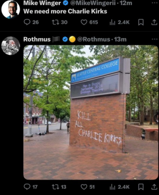Image resolution: width=159 pixels, height=195 pixels.
Task: Bookmark Mike Winger's tweet
Action: tap(141, 23)
